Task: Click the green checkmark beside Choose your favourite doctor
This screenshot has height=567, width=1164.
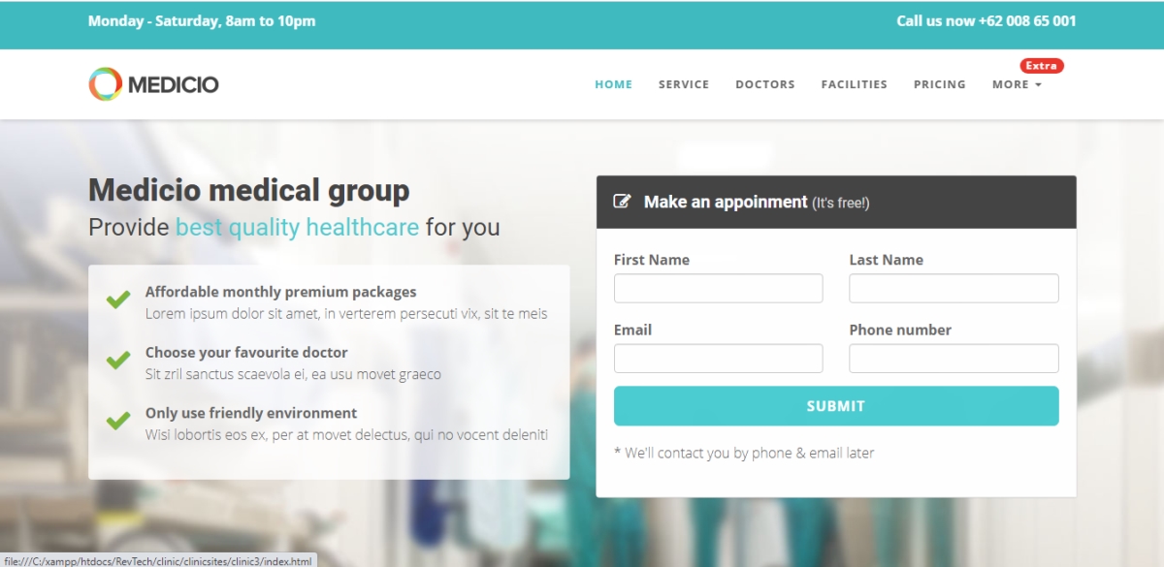Action: pos(118,361)
